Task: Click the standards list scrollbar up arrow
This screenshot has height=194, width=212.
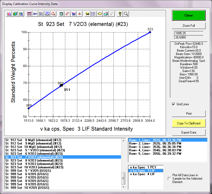Action: coord(124,141)
